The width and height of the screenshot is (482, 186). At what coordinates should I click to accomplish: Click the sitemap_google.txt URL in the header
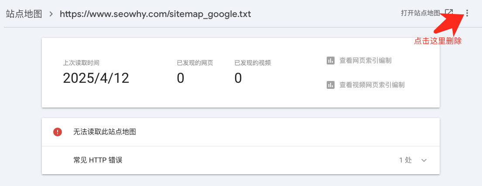click(155, 14)
